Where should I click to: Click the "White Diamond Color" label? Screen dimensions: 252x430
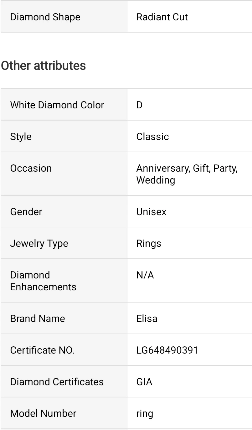pos(57,105)
